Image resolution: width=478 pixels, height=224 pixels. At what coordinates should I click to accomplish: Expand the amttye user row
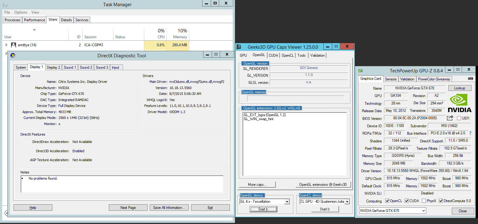(6, 45)
